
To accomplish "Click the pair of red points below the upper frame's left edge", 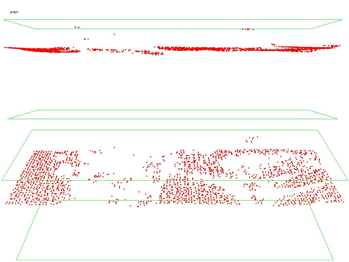I will [x=86, y=39].
